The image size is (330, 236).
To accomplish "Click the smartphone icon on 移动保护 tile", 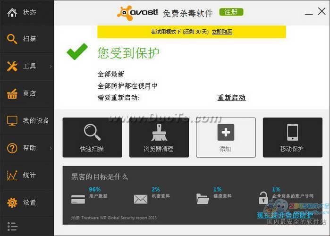I will coord(293,132).
